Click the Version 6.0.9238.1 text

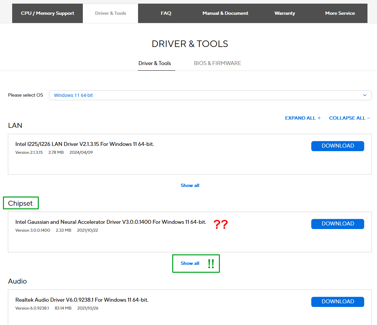coord(32,308)
